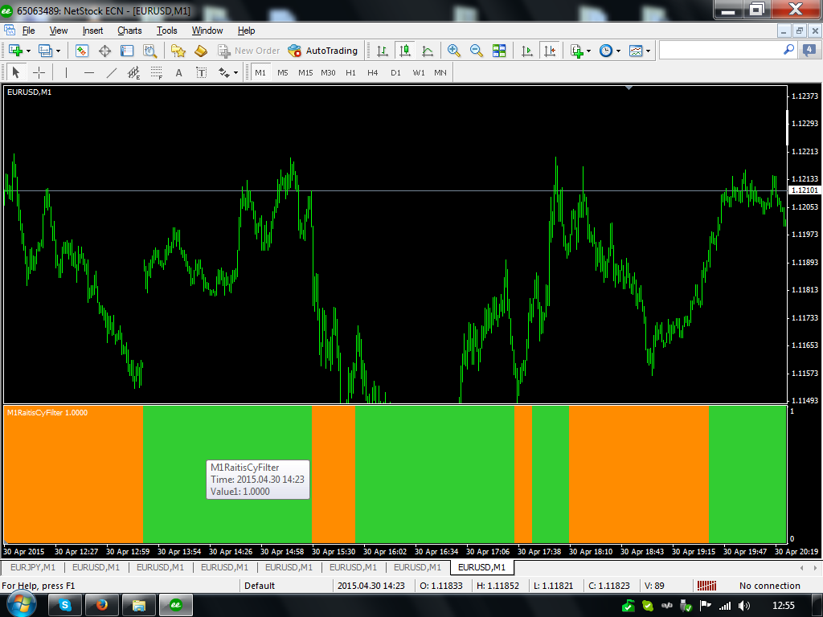Image resolution: width=823 pixels, height=617 pixels.
Task: Click the New Order button
Action: tap(249, 51)
